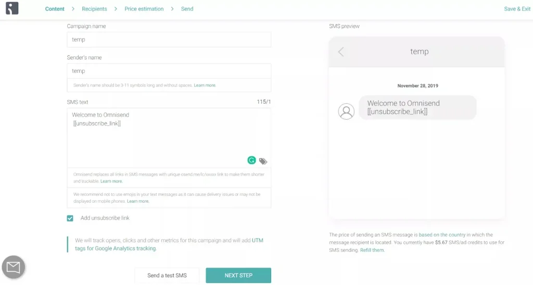Uncheck the Add unsubscribe link checkbox
Viewport: 533px width, 285px height.
tap(70, 218)
